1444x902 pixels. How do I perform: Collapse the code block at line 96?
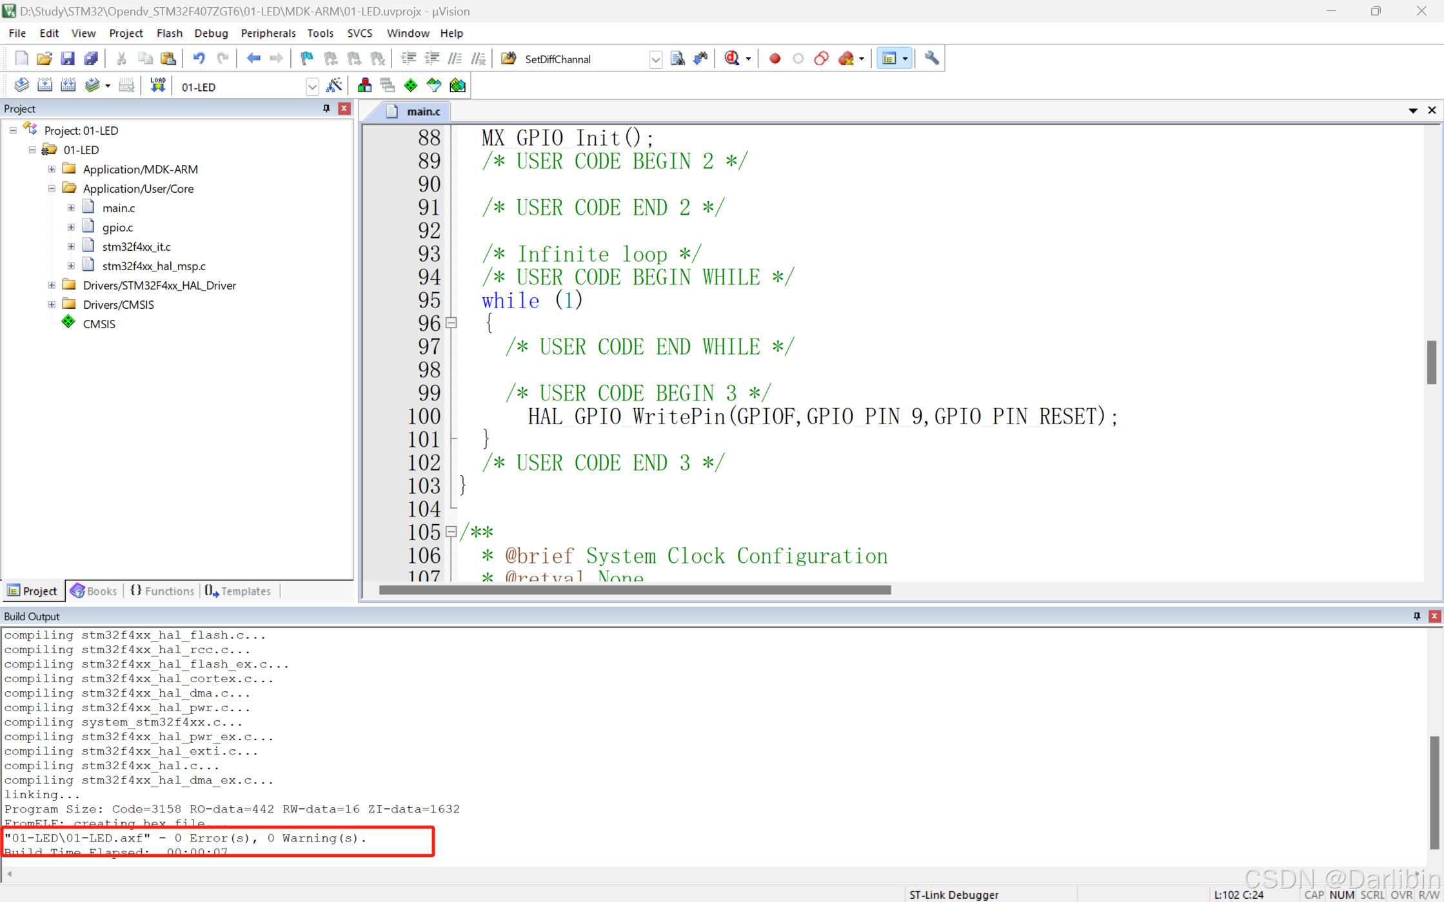[x=451, y=323]
